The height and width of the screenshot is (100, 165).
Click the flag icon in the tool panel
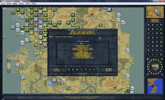161,25
